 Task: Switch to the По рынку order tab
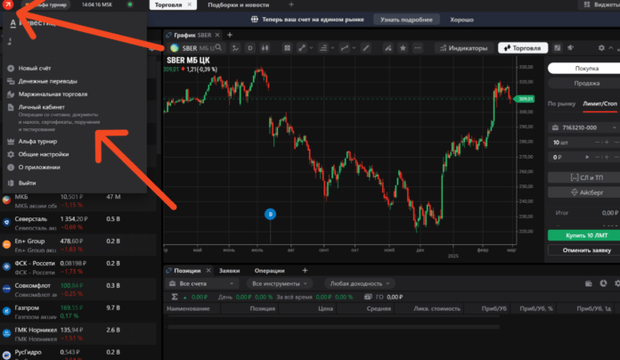pos(561,103)
